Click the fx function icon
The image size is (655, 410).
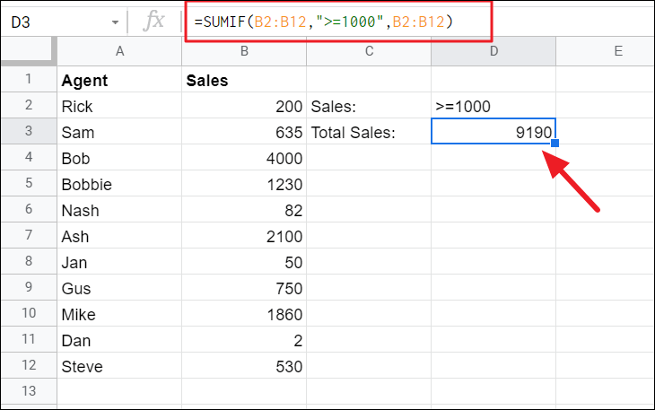point(155,21)
